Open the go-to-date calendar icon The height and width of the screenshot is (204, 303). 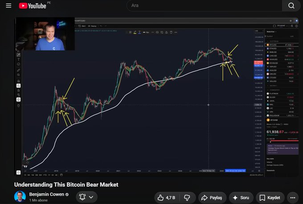click(61, 175)
